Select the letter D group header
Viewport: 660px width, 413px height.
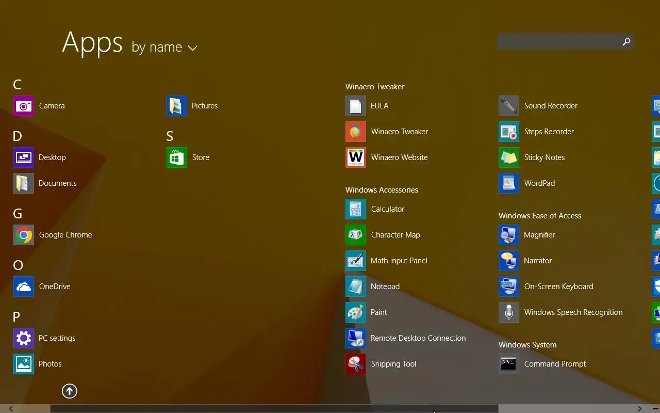[x=18, y=136]
